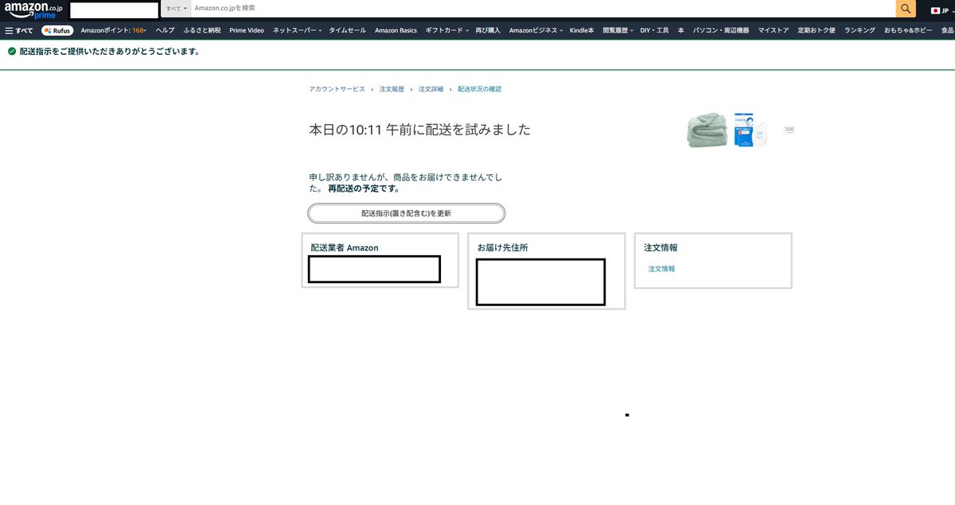Click the JP flag language selector
Screen dimensions: 955x505
[x=940, y=10]
